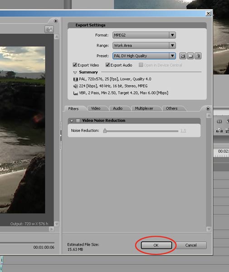
Task: Open the Range dropdown showing Work Area
Action: 144,46
